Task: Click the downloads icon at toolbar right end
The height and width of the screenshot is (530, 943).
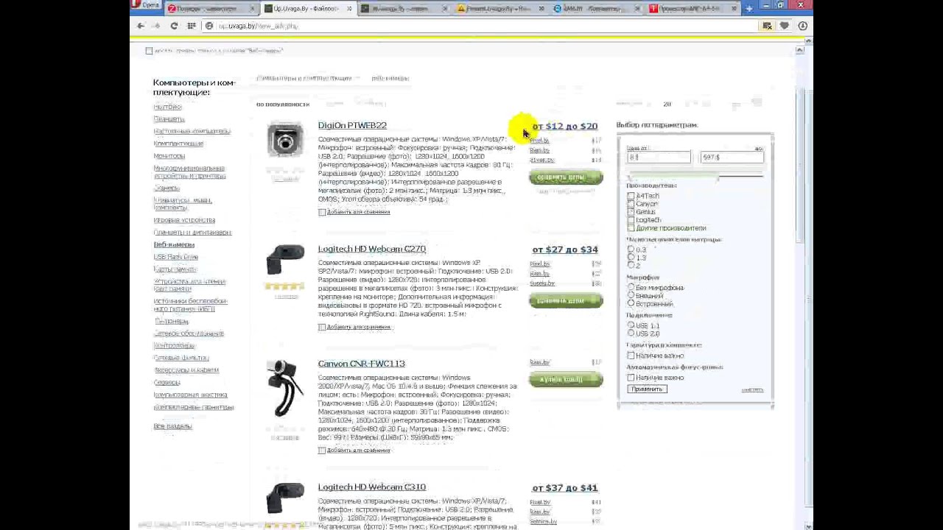Action: (803, 26)
